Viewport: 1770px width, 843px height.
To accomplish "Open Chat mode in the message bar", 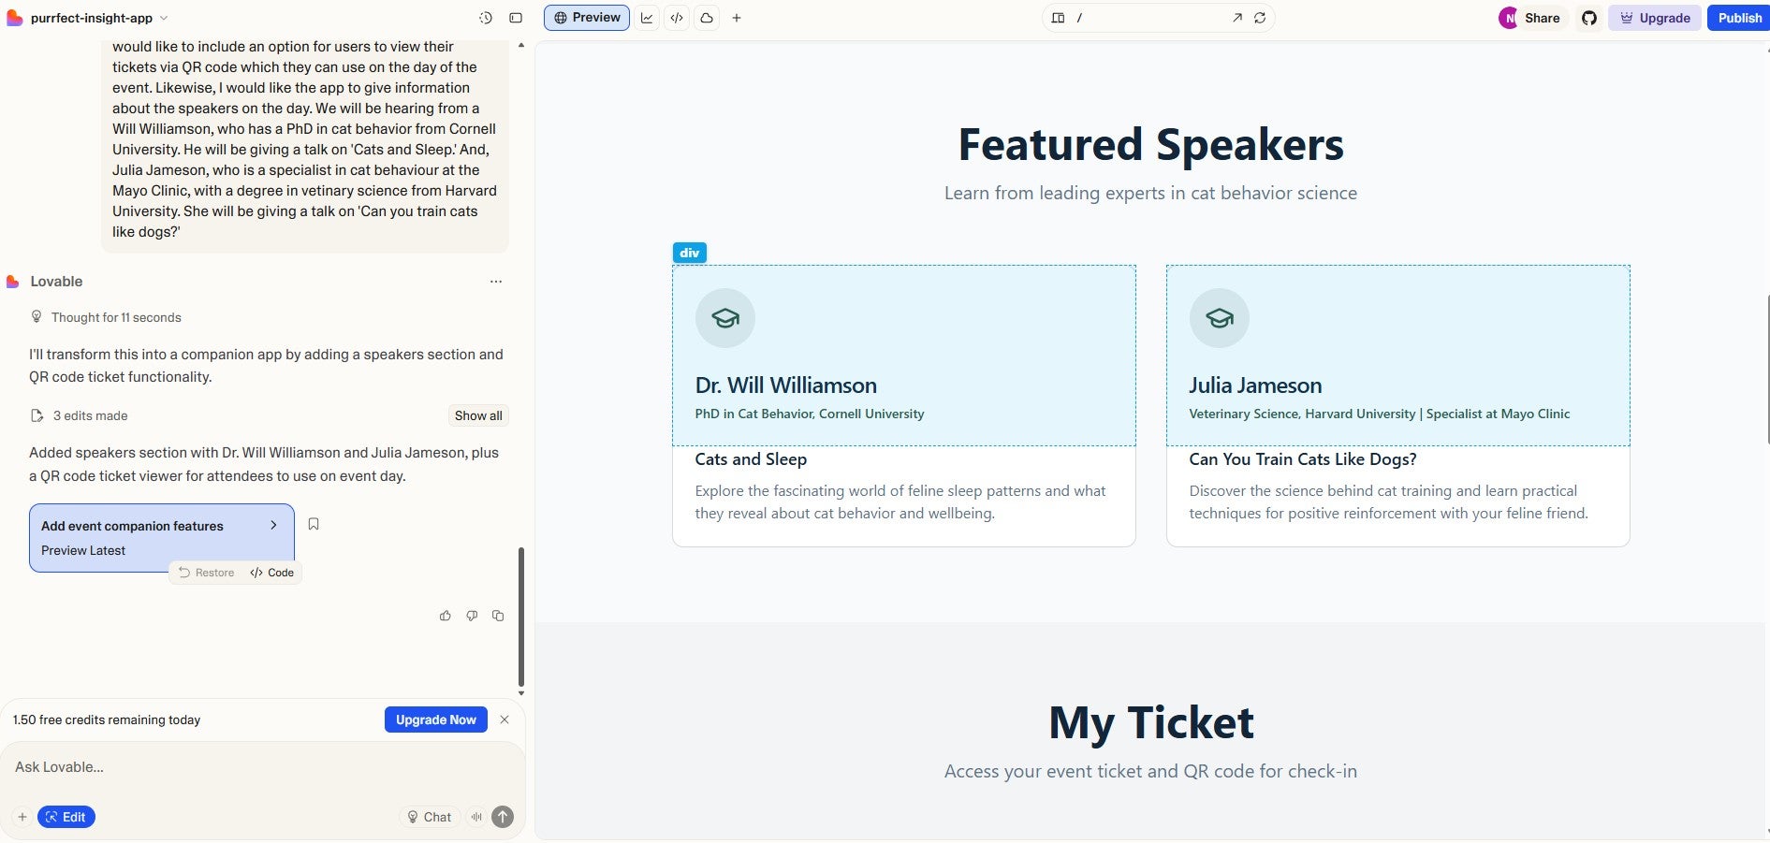I will [x=430, y=817].
